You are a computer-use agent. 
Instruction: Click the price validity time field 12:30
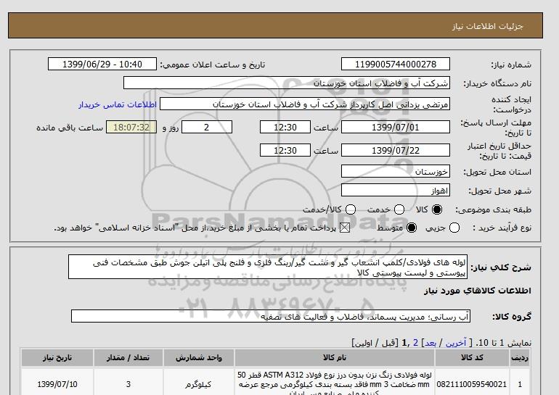click(285, 150)
